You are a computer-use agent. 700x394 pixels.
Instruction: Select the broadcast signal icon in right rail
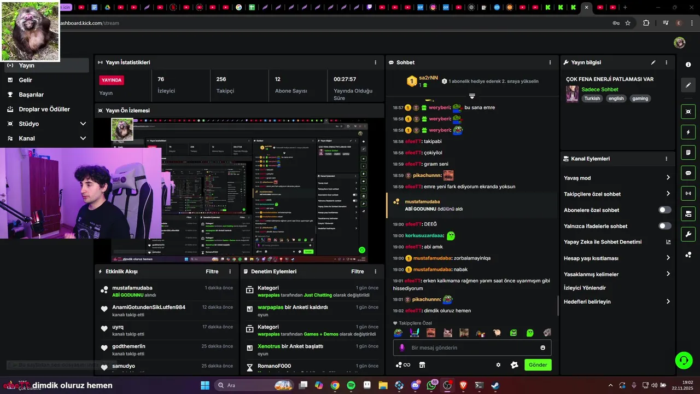pos(688,193)
